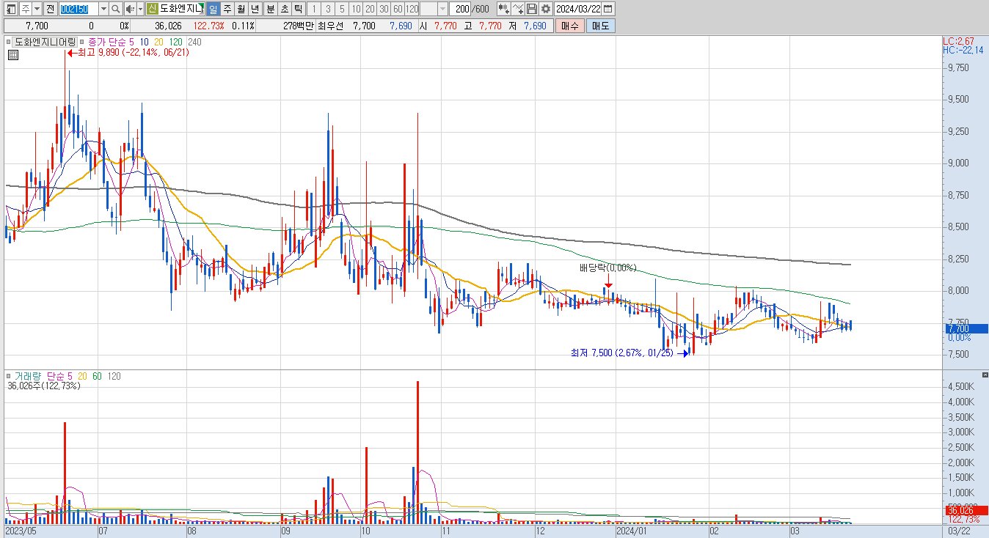Click the small square before 도화엔지니어링
Screen dimensions: 989x538
pos(10,43)
